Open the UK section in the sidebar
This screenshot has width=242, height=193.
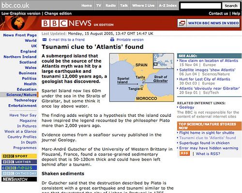[34, 46]
